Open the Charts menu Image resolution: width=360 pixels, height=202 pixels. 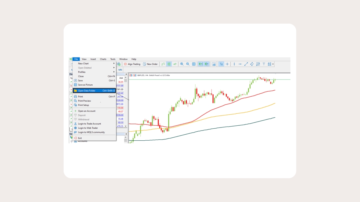(103, 59)
